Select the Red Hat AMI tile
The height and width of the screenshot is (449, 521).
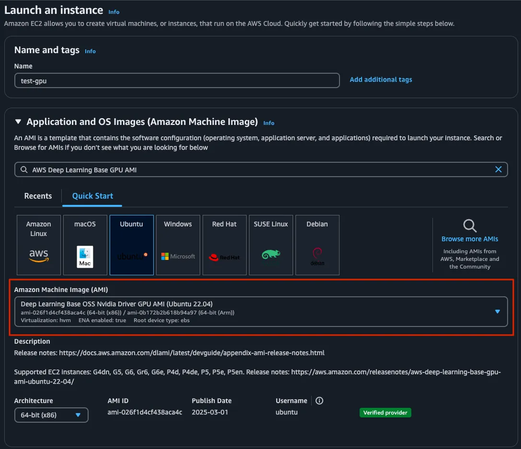(x=224, y=245)
